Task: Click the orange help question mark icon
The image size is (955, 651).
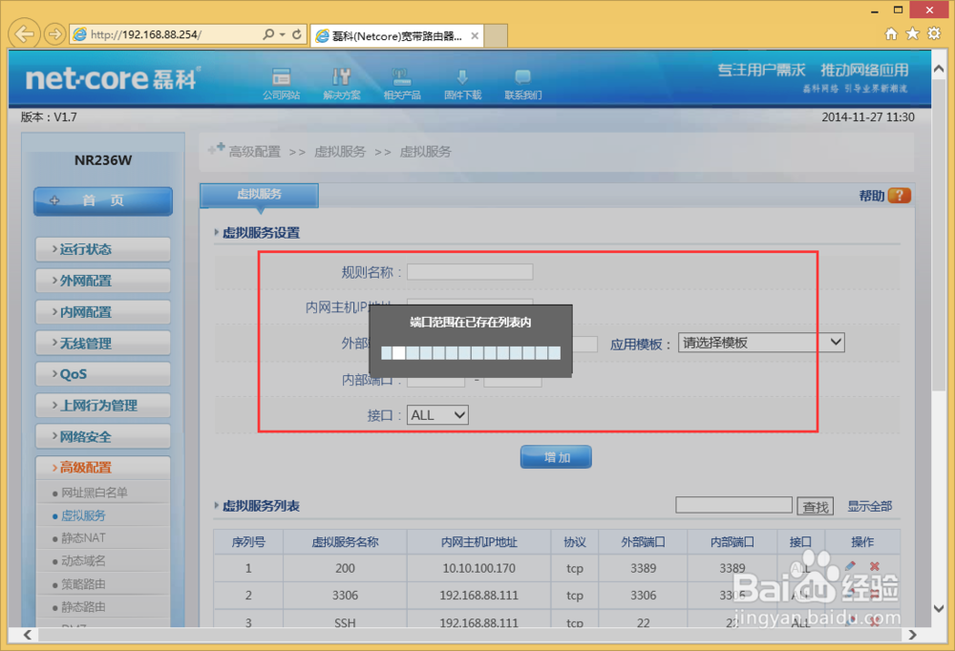Action: (x=899, y=196)
